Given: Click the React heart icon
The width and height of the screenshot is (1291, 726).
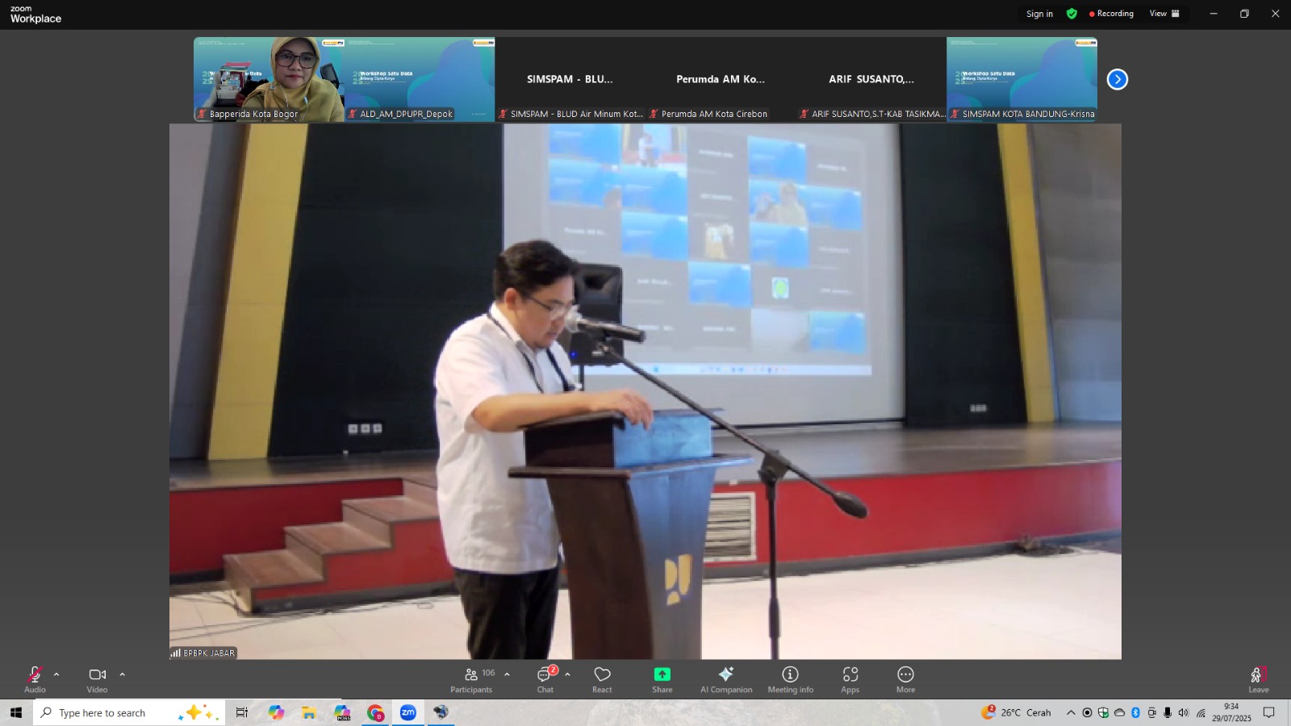Looking at the screenshot, I should pyautogui.click(x=602, y=678).
